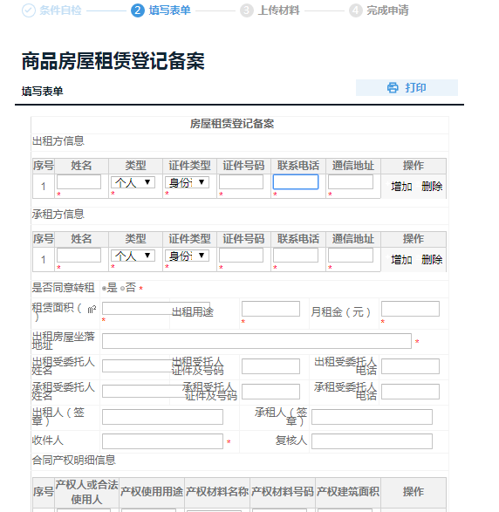Go to 条件自检 step label
Viewport: 499px width, 512px height.
click(60, 10)
